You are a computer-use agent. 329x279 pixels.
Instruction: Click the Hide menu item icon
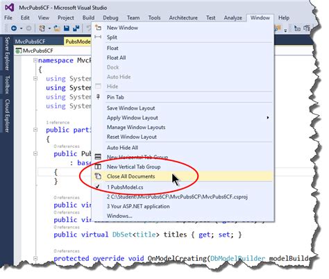(98, 86)
